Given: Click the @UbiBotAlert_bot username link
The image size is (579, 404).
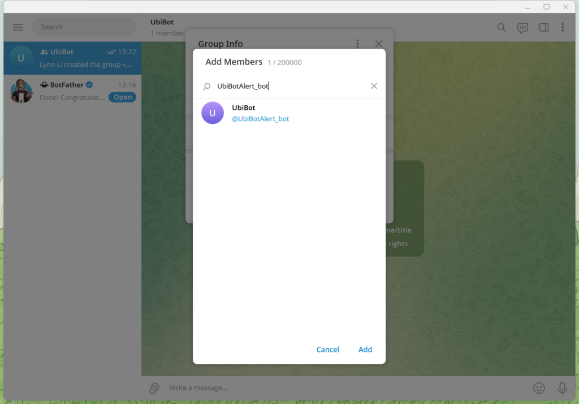Looking at the screenshot, I should (261, 119).
